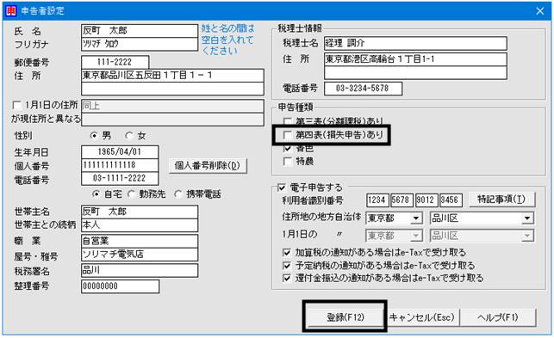Select the 女 gender radio button
Viewport: 554px width, 338px height.
point(129,136)
